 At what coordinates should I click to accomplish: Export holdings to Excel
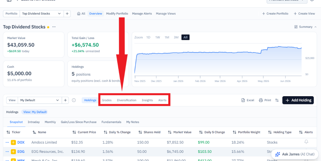coord(248,100)
